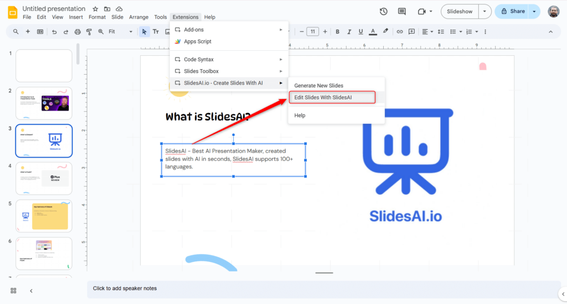Screen dimensions: 567x304
Task: Open version history clock icon
Action: coord(383,11)
